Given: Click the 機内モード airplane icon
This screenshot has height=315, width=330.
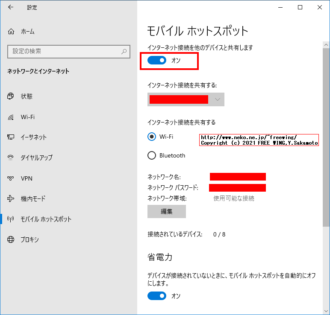Looking at the screenshot, I should (11, 198).
